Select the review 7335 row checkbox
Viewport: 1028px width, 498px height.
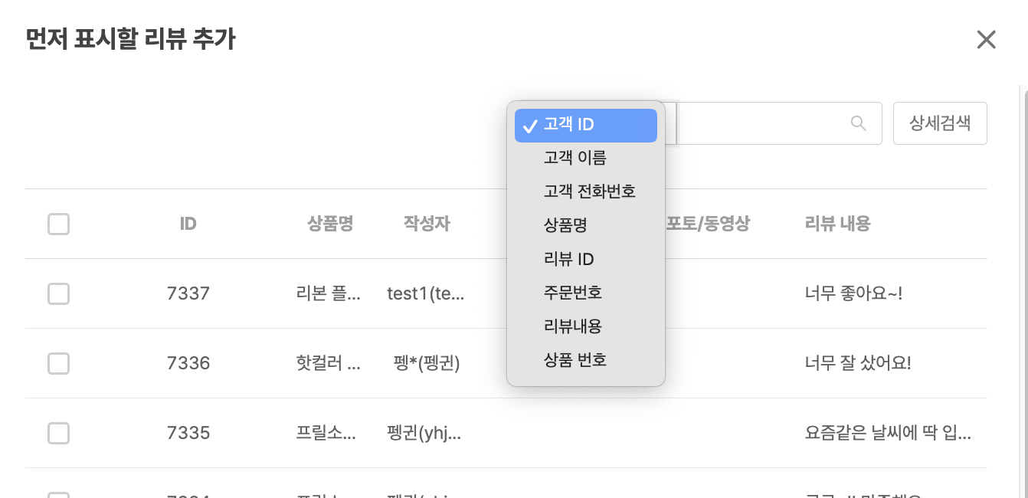[58, 433]
